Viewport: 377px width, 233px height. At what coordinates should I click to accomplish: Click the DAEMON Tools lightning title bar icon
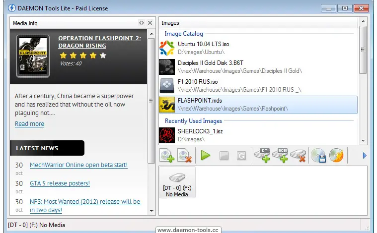pyautogui.click(x=12, y=8)
